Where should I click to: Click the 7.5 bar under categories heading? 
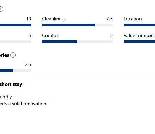pos(15,71)
